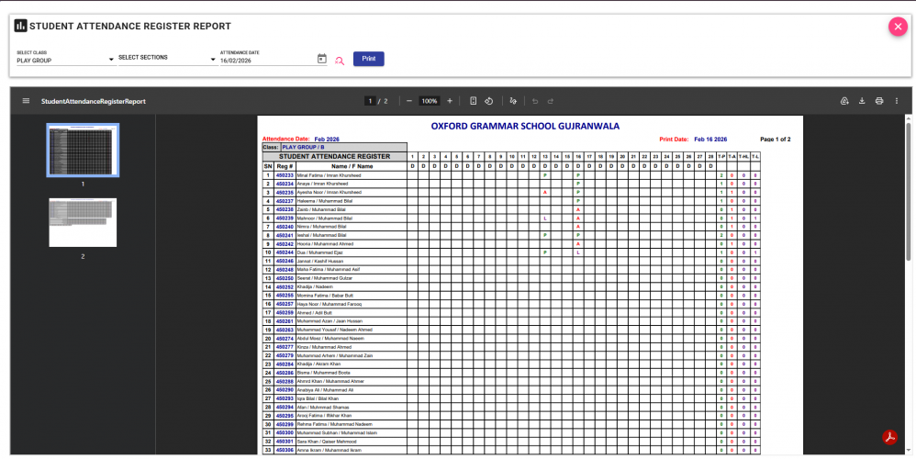Click the 100% zoom level field
The width and height of the screenshot is (916, 459).
tap(430, 101)
